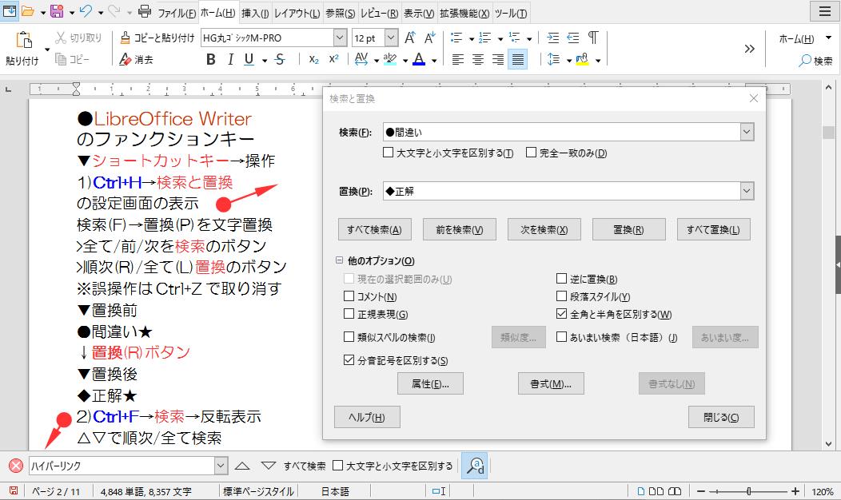Apply Subscript formatting

pyautogui.click(x=314, y=59)
